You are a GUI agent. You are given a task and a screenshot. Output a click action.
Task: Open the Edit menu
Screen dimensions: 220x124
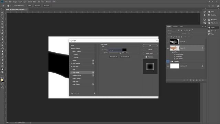tap(10, 2)
